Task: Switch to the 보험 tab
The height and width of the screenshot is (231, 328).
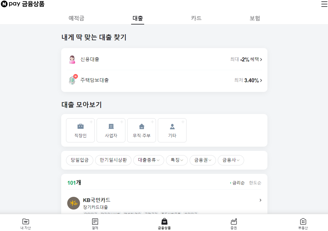Action: [x=254, y=18]
